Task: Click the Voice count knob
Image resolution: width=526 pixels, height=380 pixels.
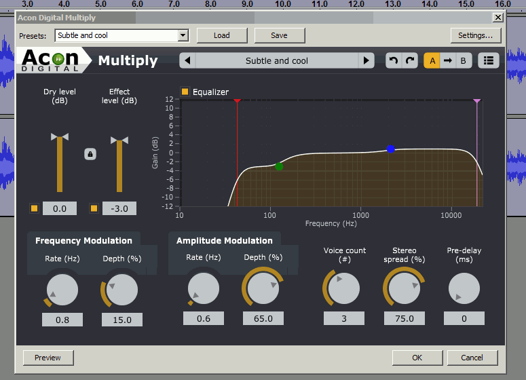Action: coord(344,288)
